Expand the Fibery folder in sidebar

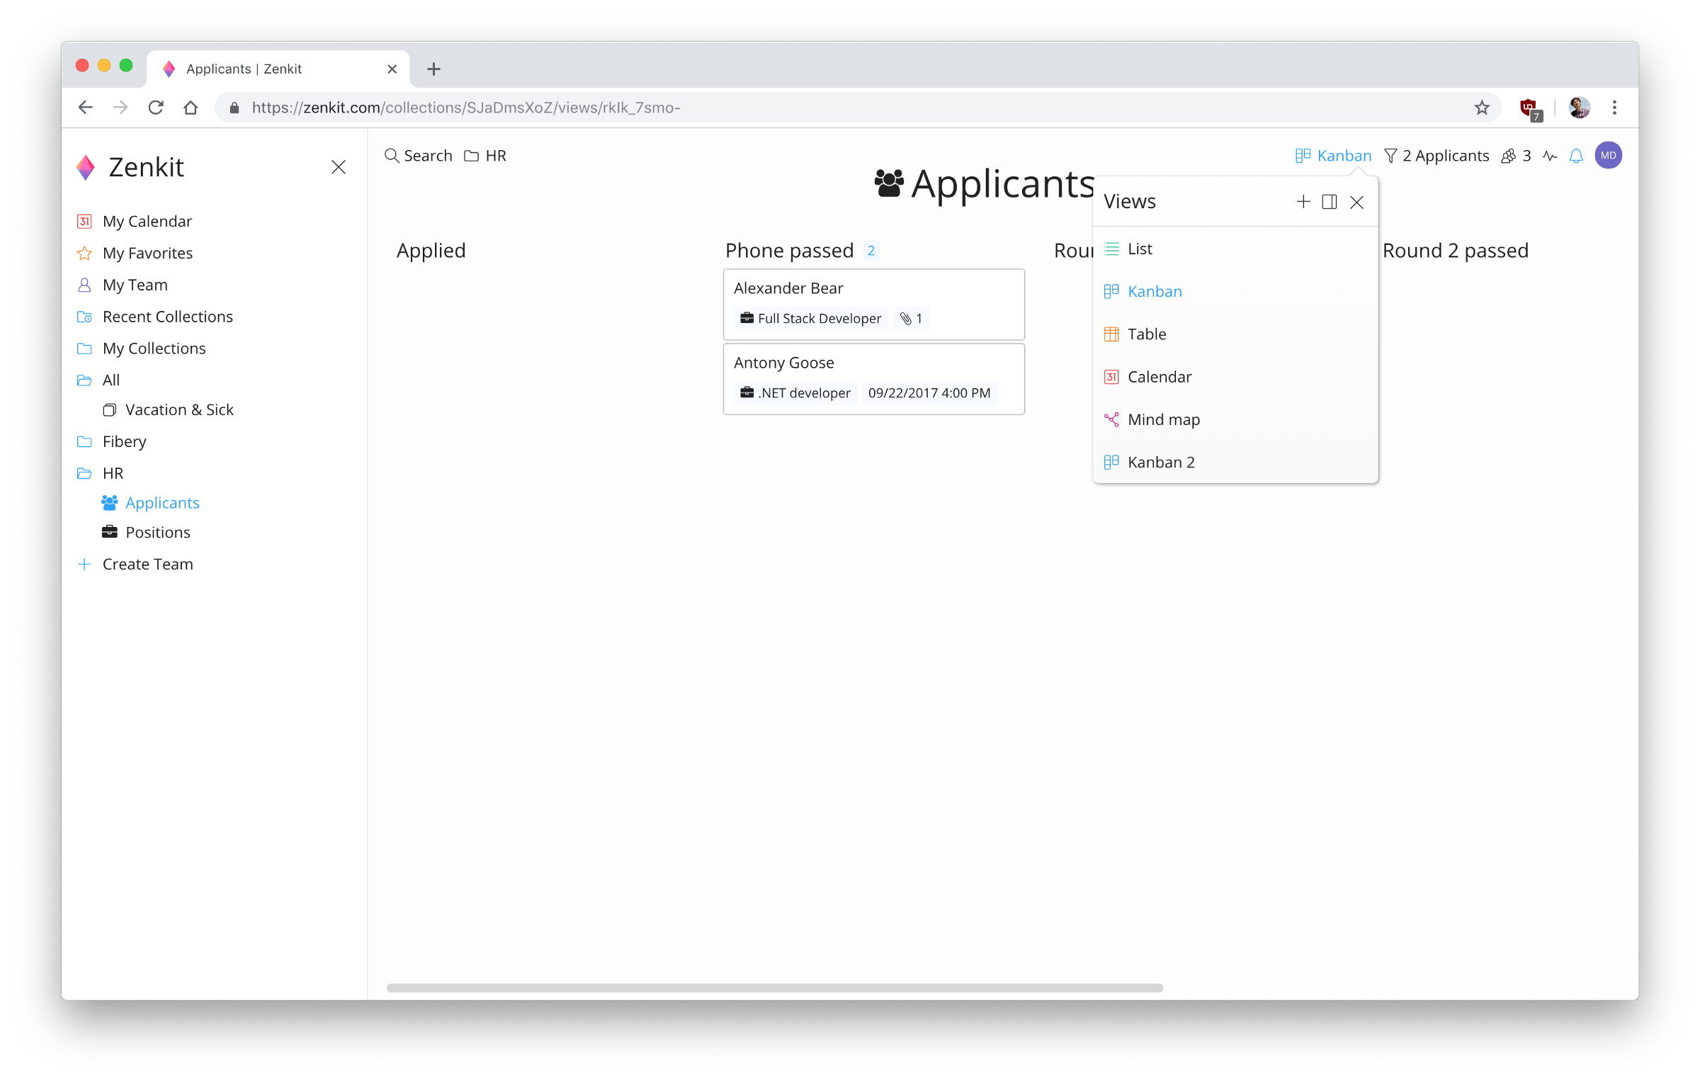(123, 441)
